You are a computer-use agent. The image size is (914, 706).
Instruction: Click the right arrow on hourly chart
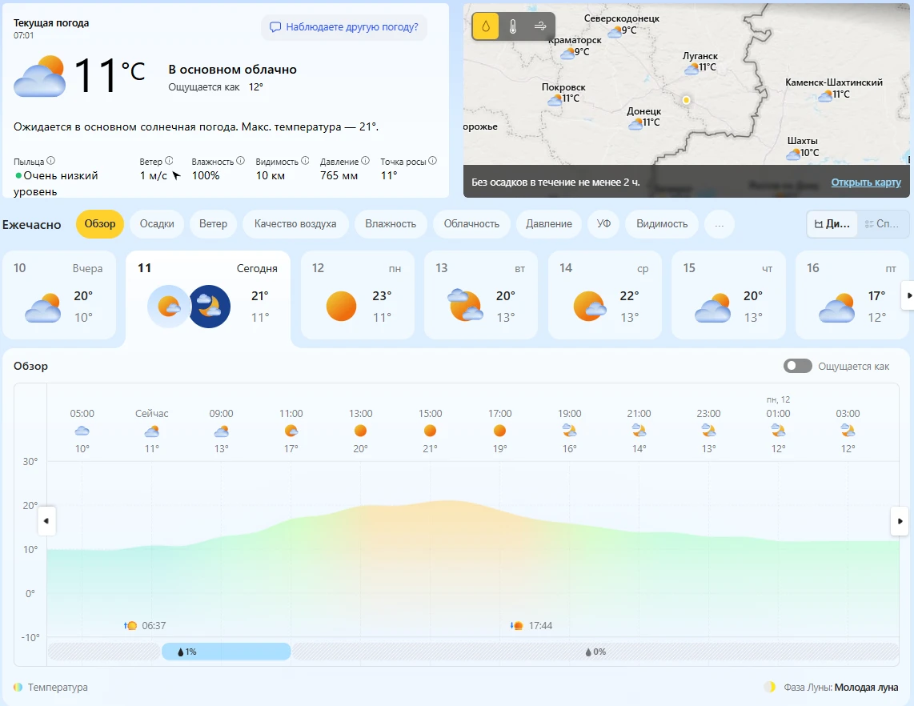[x=900, y=520]
